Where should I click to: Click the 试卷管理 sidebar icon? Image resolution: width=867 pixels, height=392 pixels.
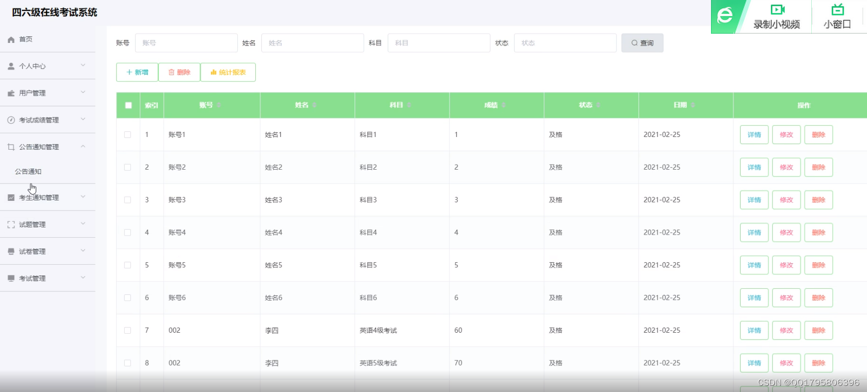pos(11,251)
